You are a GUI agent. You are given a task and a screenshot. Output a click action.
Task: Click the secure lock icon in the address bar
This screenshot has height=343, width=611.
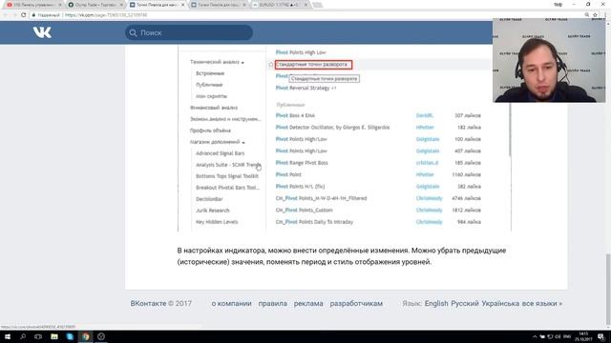tap(34, 15)
